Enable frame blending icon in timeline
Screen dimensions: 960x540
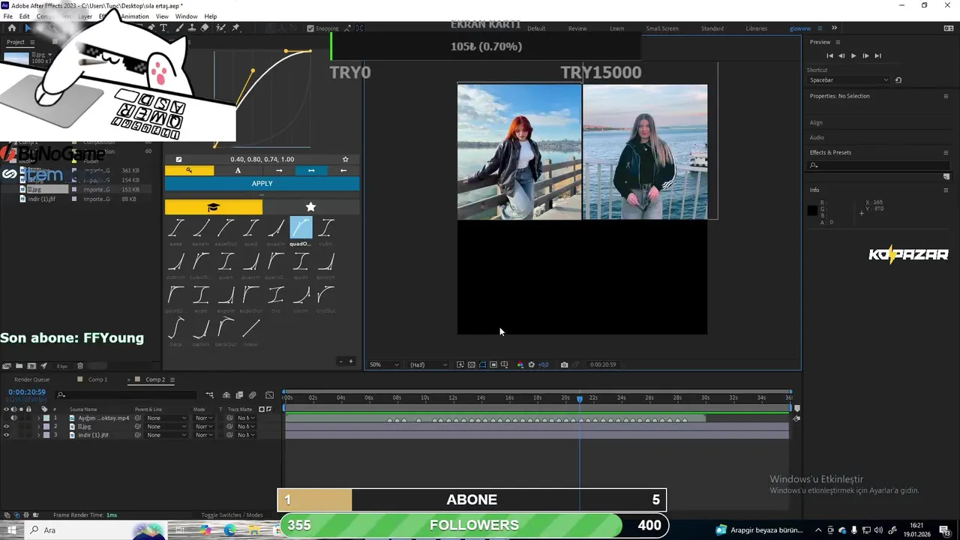coord(239,395)
